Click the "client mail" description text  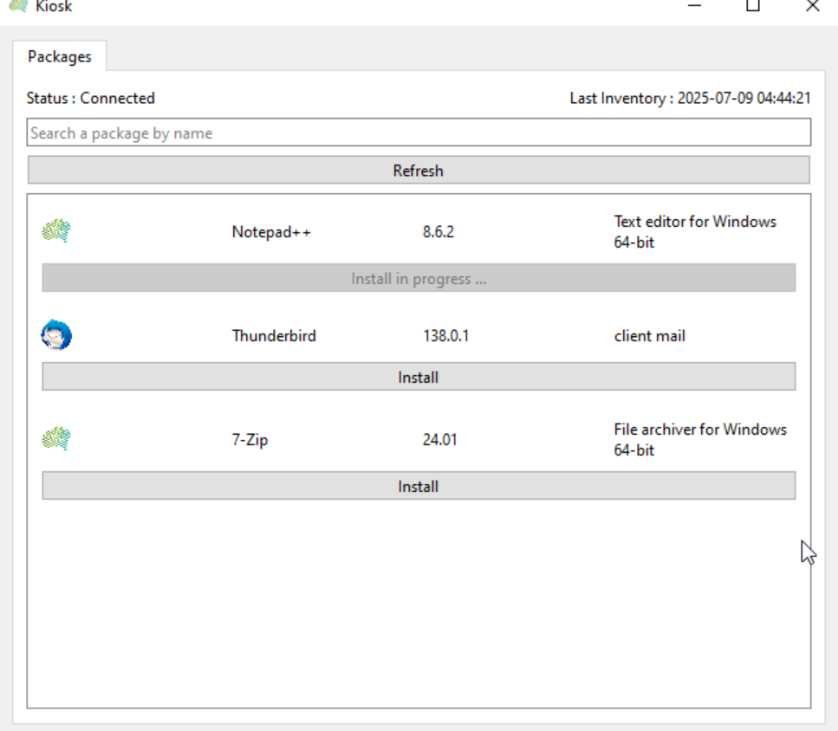coord(649,336)
